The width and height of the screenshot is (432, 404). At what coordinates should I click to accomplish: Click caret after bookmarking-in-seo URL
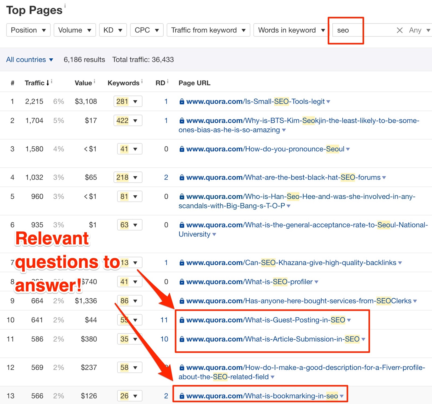(x=342, y=396)
